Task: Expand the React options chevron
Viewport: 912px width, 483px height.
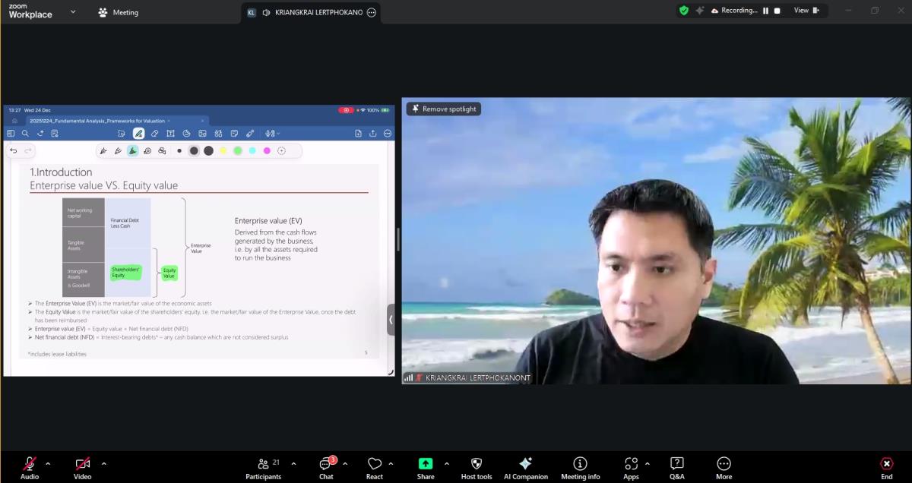Action: tap(391, 463)
